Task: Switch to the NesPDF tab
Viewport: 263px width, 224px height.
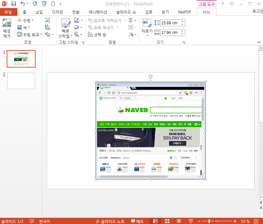Action: (184, 12)
